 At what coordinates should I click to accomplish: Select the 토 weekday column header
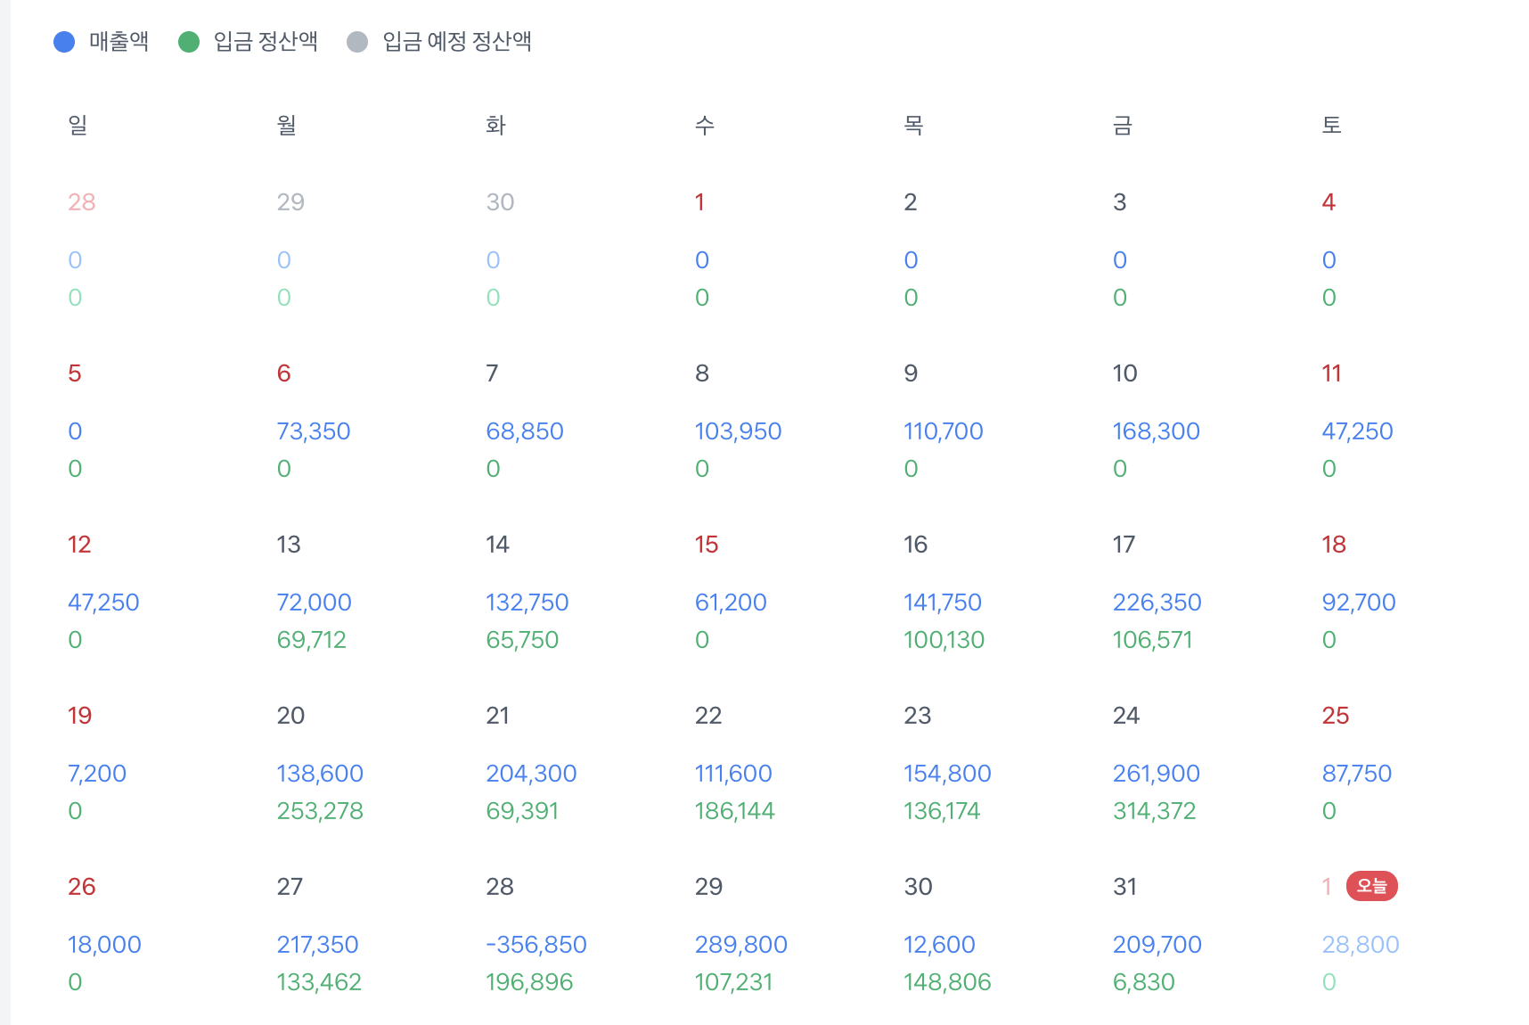[x=1332, y=125]
